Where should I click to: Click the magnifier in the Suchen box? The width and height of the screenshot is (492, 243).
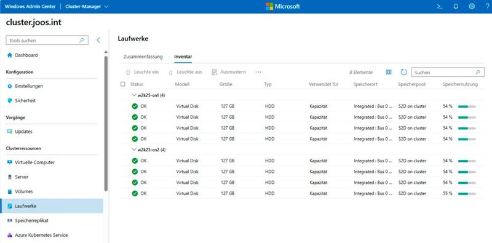pyautogui.click(x=478, y=72)
